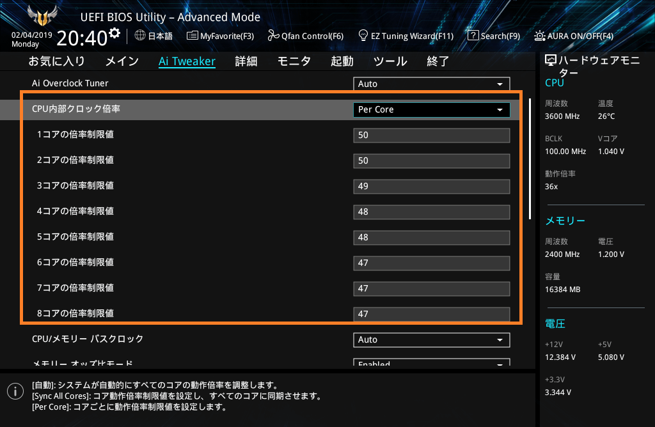Click the 1コアの倍率制限値 label
Screen dimensions: 655x427
click(75, 134)
